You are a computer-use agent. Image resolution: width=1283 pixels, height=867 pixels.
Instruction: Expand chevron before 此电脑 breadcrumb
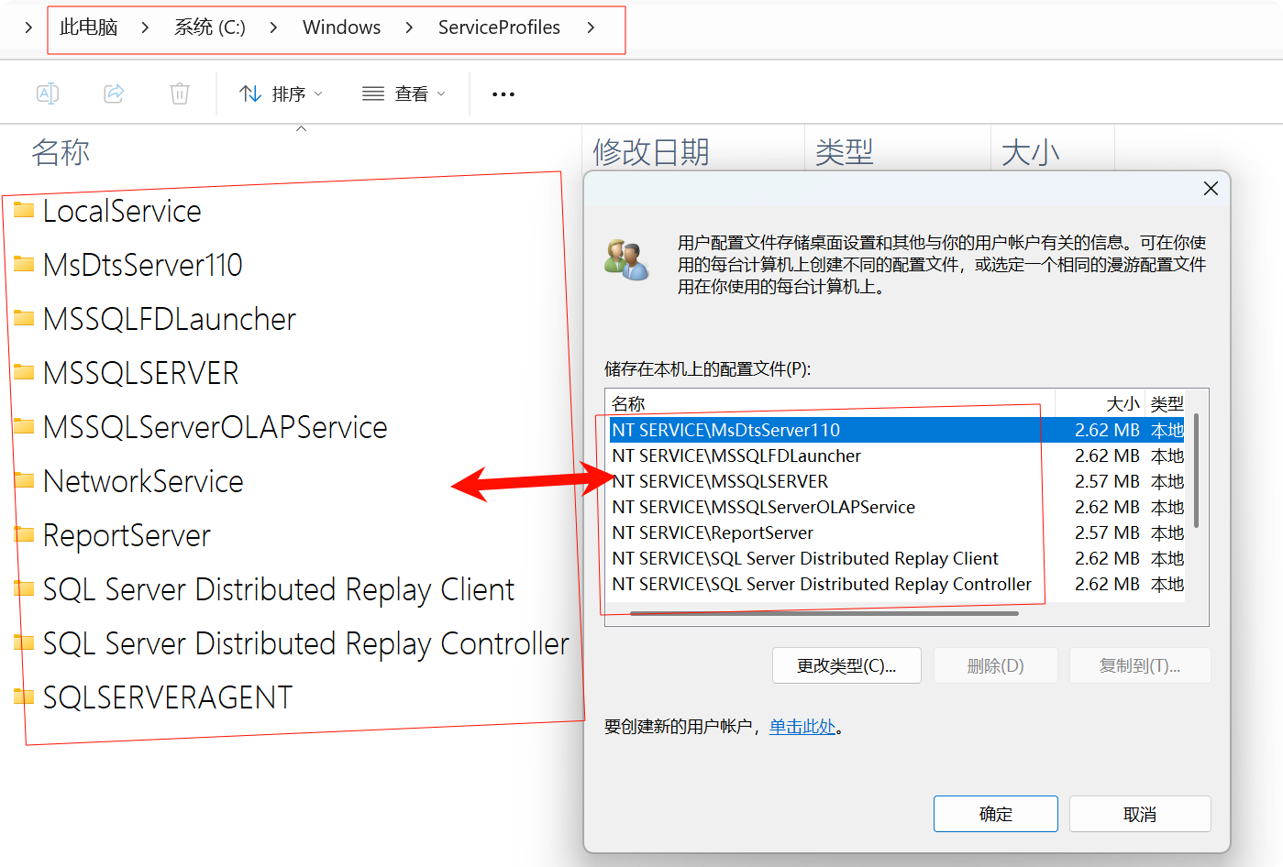(x=28, y=27)
